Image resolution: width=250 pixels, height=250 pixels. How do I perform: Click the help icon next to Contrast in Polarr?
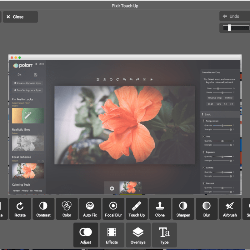203,183
